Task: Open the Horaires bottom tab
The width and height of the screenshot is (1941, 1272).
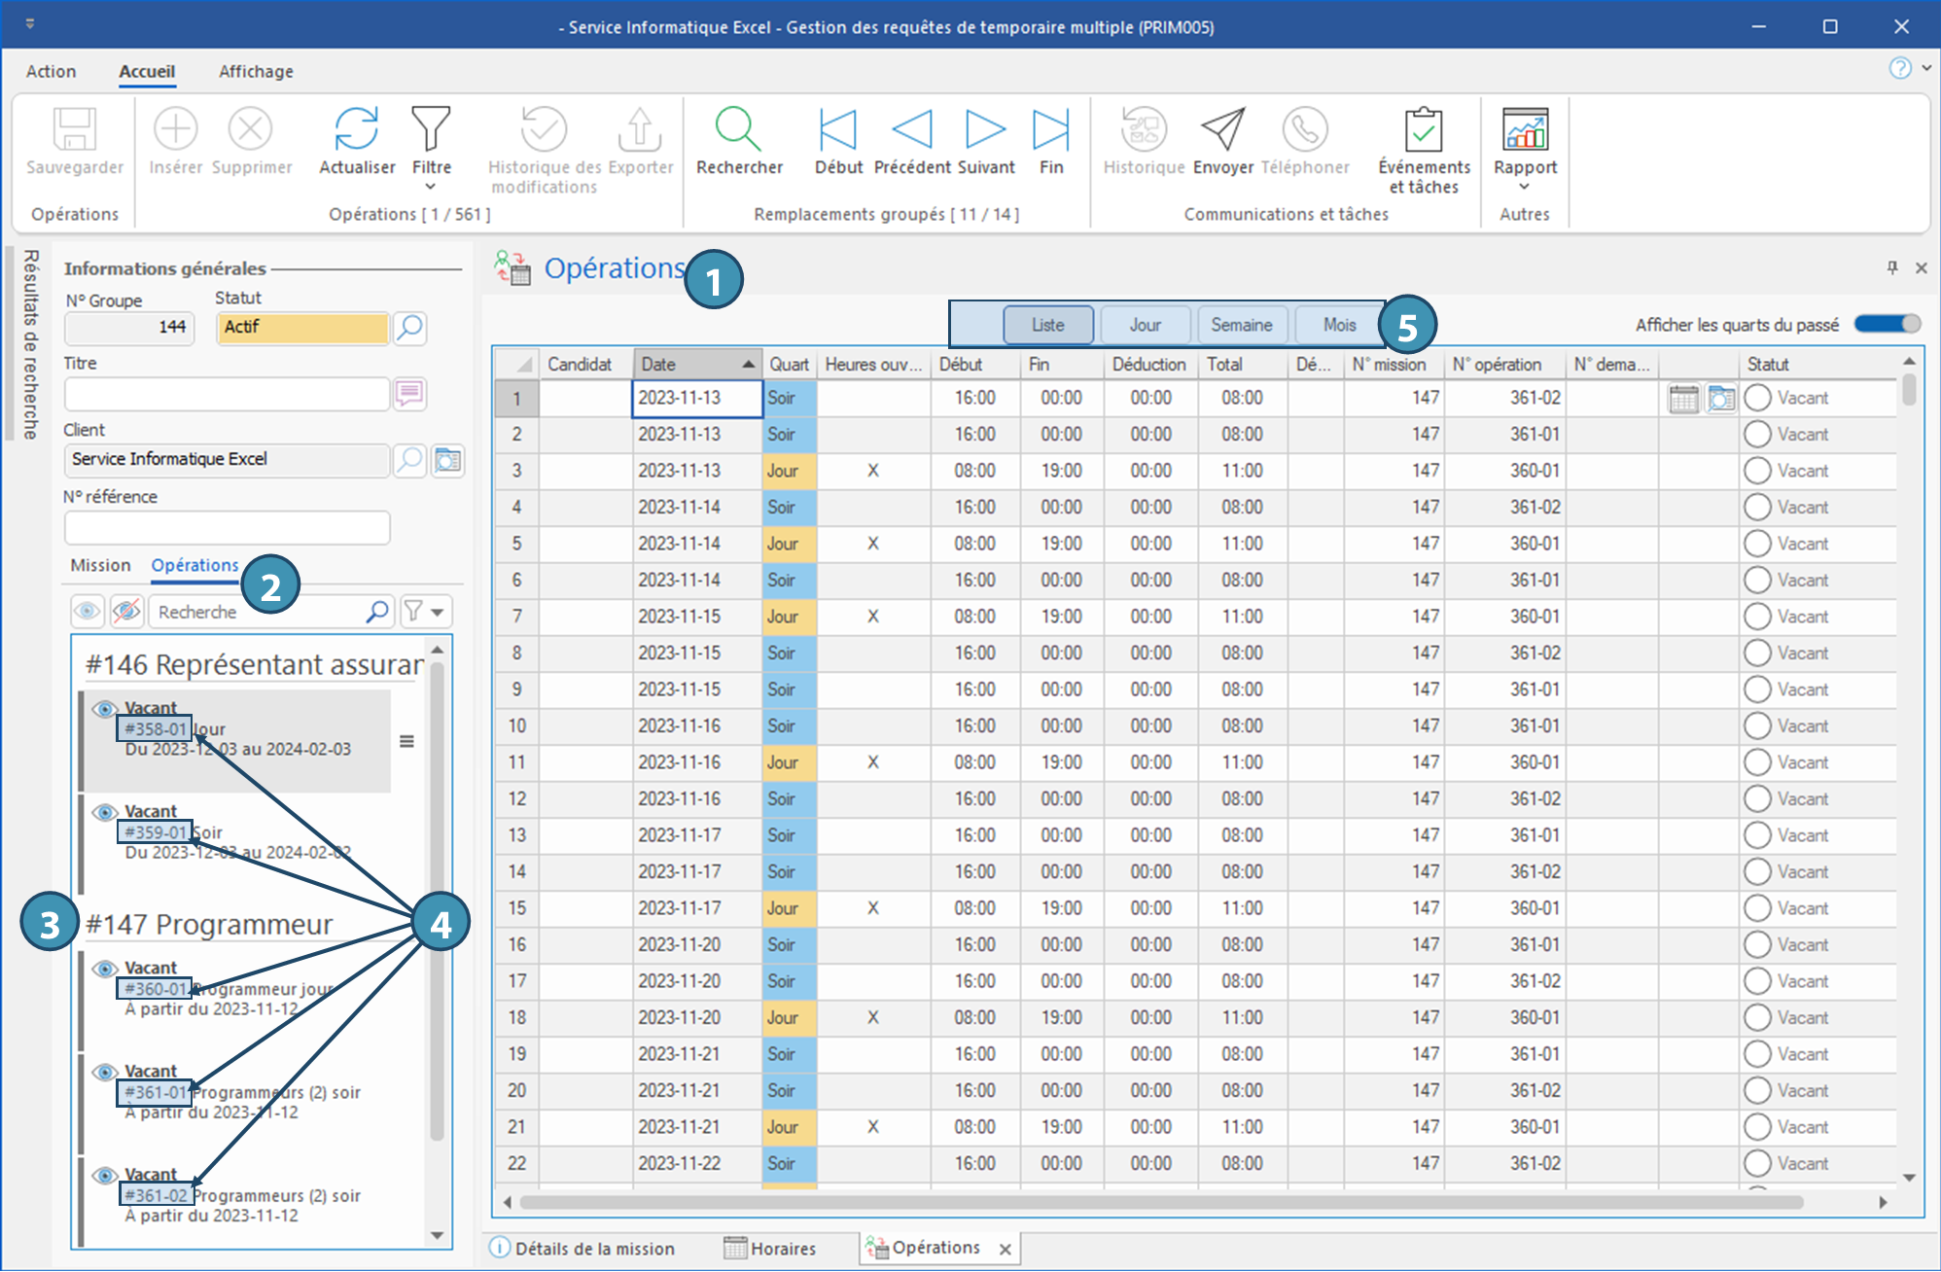Action: [771, 1248]
